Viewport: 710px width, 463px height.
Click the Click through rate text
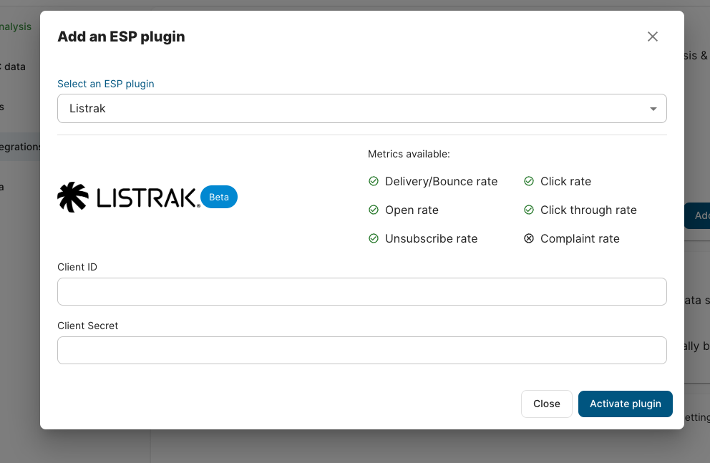[x=588, y=210]
